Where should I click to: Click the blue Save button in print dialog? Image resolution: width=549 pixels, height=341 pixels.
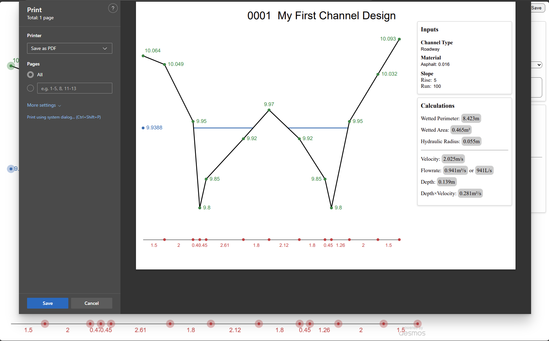click(x=48, y=303)
